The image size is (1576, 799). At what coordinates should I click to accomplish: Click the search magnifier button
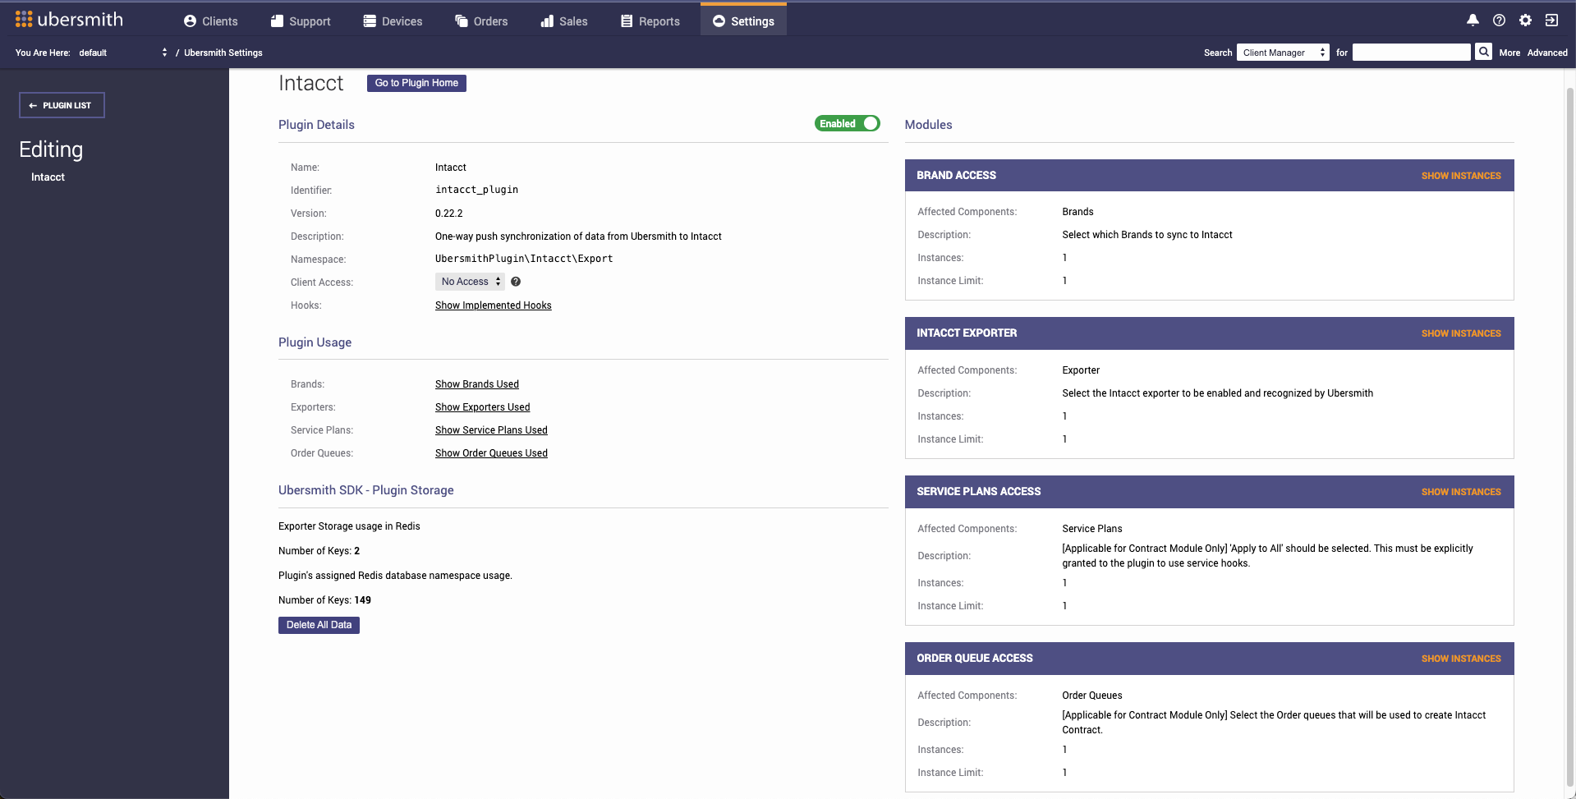[1483, 52]
